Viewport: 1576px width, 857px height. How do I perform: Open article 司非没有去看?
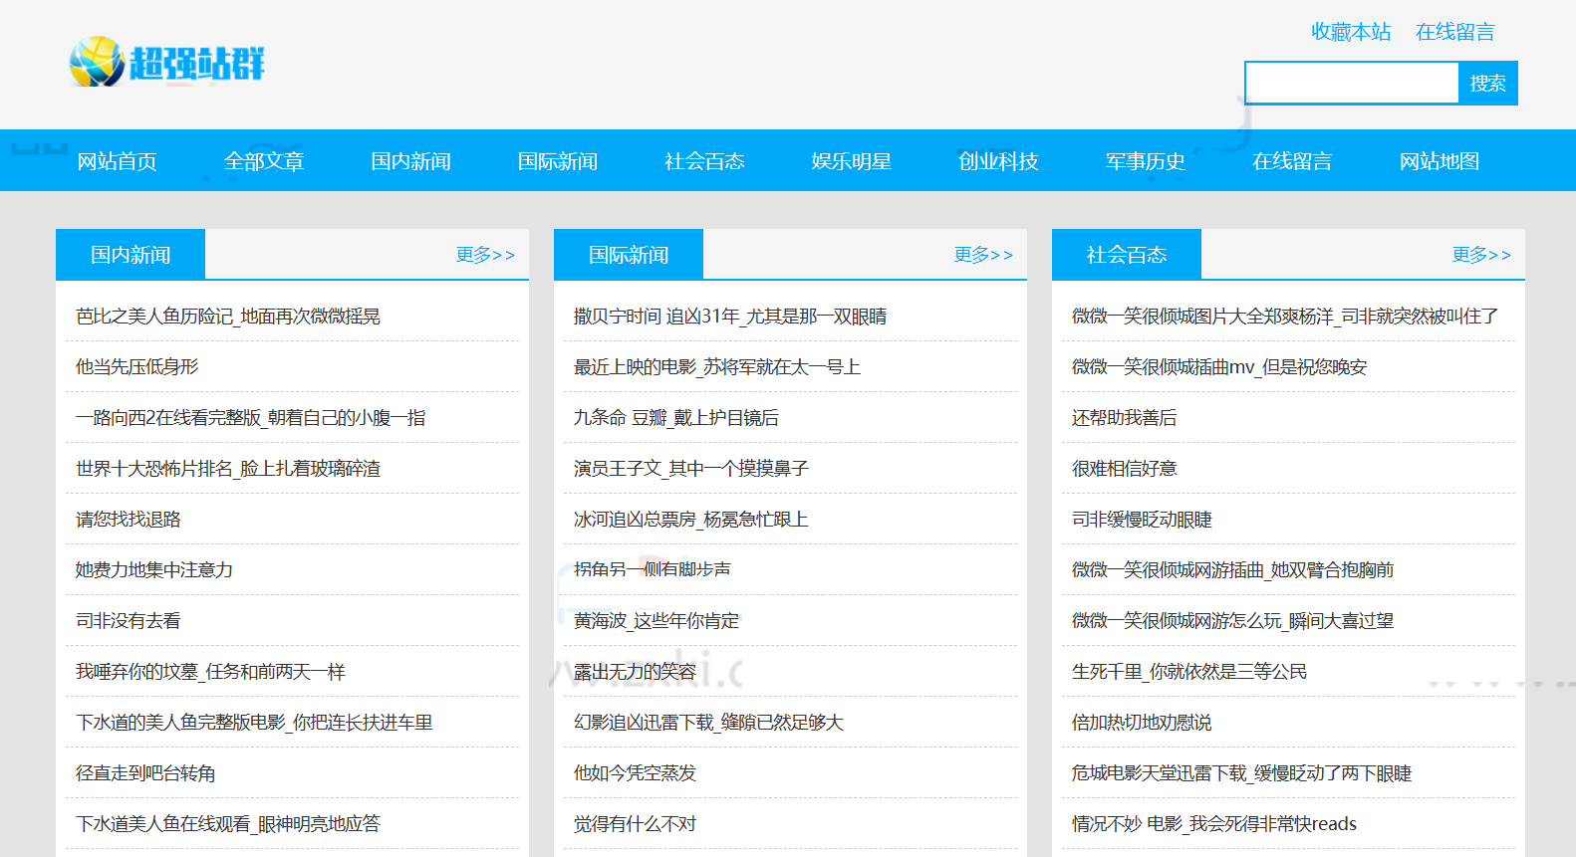[x=129, y=621]
